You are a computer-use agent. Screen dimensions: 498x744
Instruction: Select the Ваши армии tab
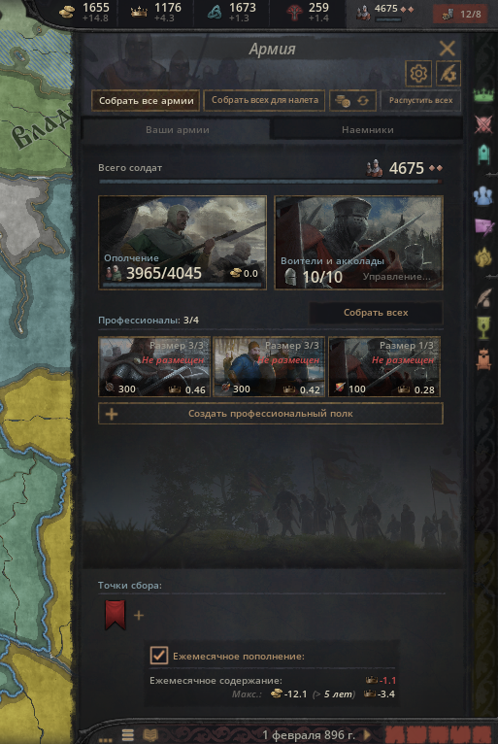[x=178, y=129]
